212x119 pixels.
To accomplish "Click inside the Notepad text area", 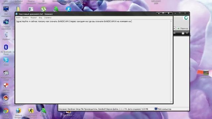I will [92, 62].
